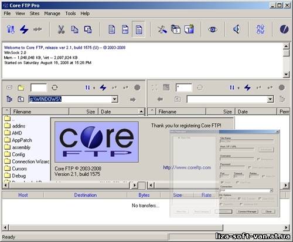Toggle the local panel tree view icon
This screenshot has width=293, height=242.
9,99
